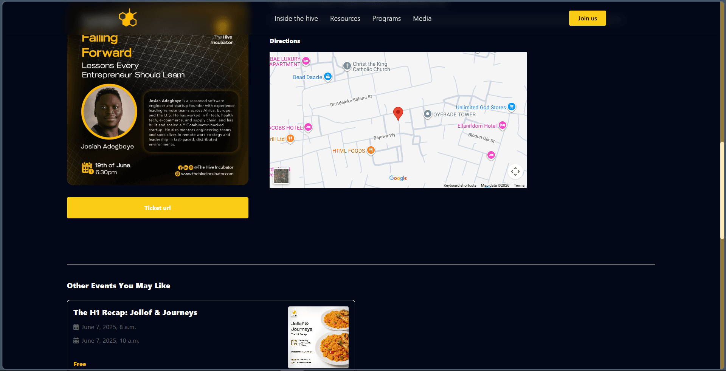Open the Media menu
The height and width of the screenshot is (371, 726).
click(422, 19)
